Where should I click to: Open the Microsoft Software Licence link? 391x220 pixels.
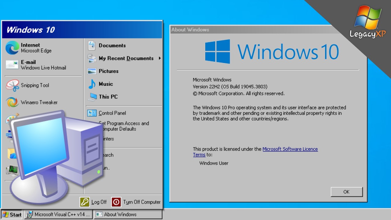pyautogui.click(x=290, y=149)
